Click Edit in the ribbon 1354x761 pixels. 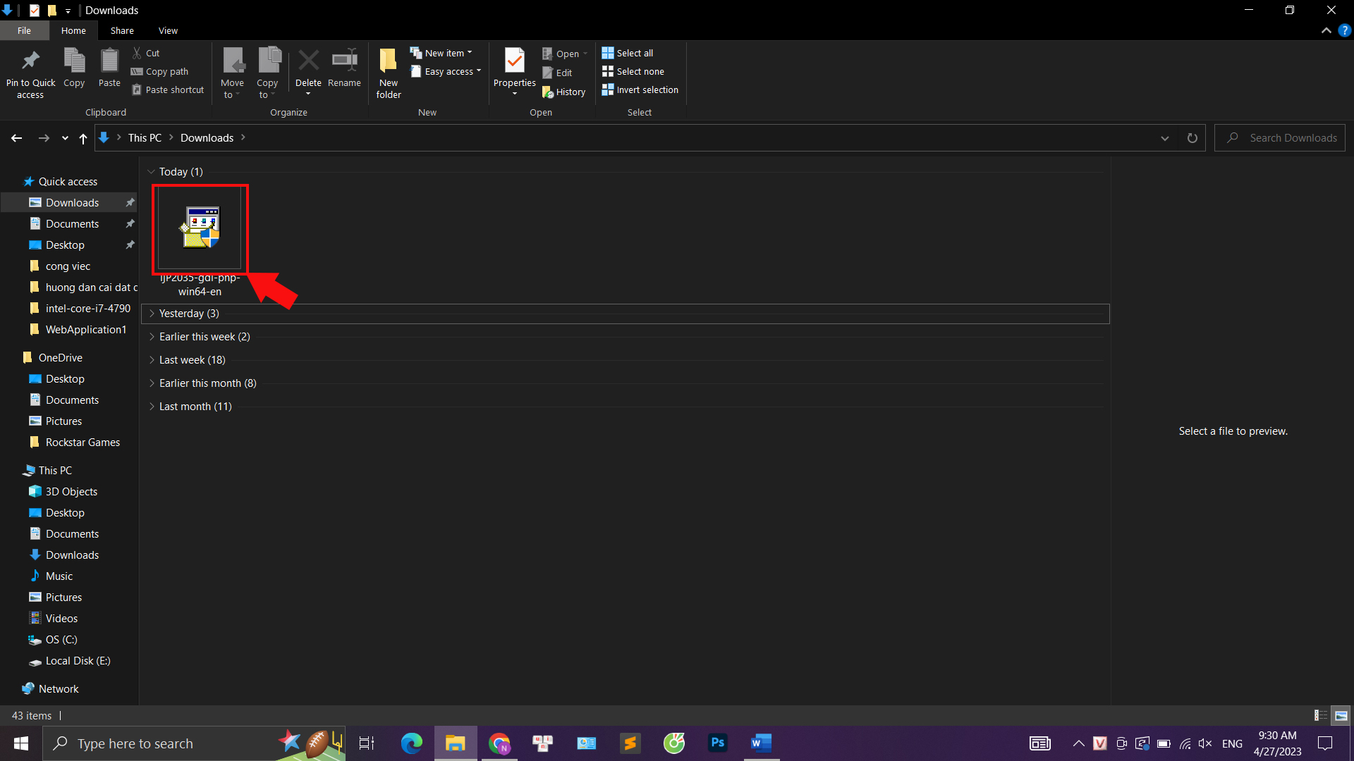[557, 73]
